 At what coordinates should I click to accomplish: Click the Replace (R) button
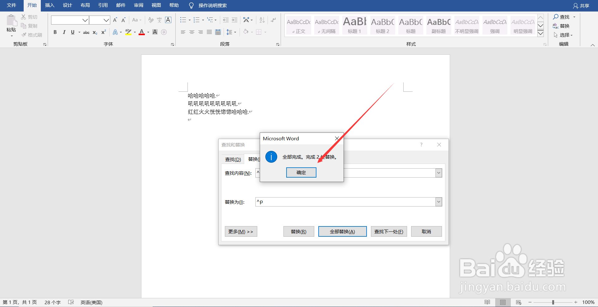tap(299, 232)
